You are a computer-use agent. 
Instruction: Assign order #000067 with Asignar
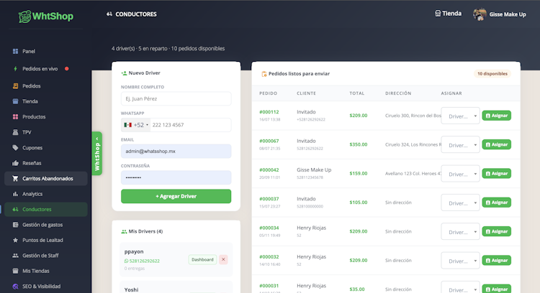click(496, 144)
